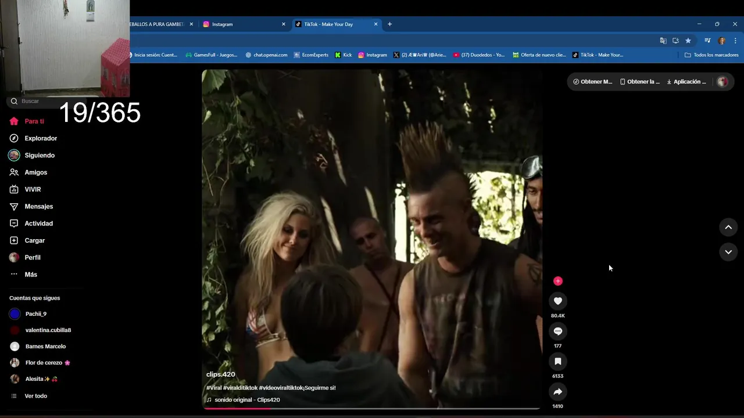Click the #viralditiktok hashtag
Screen dimensions: 744x418
click(x=240, y=388)
